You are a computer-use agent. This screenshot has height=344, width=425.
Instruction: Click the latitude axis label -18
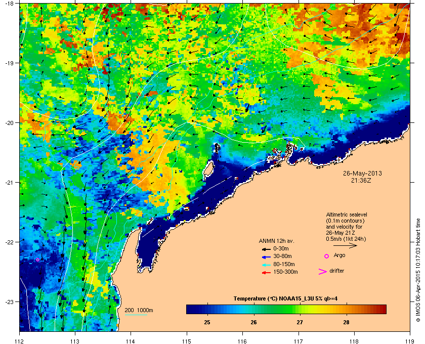coord(9,3)
